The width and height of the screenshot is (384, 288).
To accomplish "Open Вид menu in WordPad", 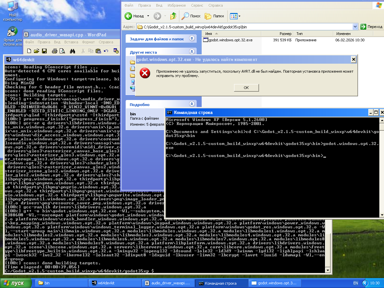I will [57, 42].
